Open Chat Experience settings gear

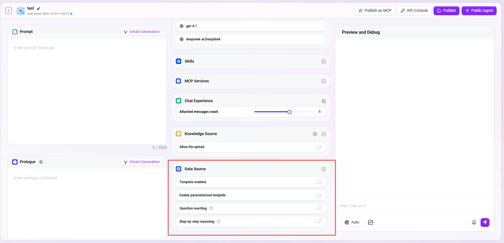(324, 101)
